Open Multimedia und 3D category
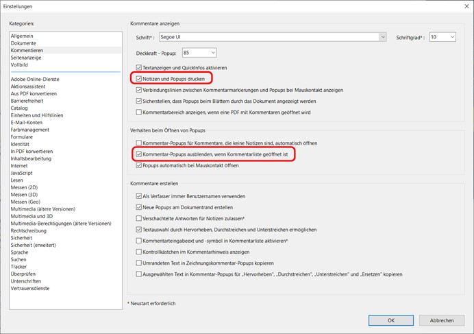Viewport: 474px width, 334px height. [32, 217]
